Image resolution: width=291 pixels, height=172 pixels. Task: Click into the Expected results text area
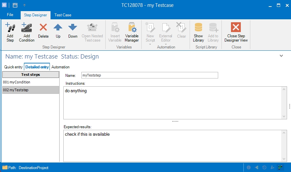tap(172, 146)
